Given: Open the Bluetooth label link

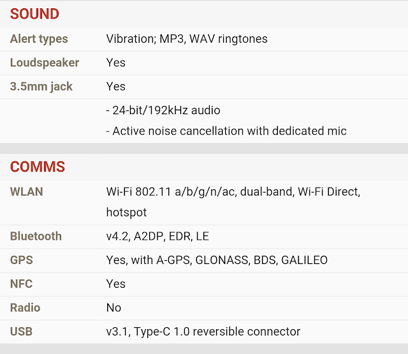Looking at the screenshot, I should tap(36, 236).
